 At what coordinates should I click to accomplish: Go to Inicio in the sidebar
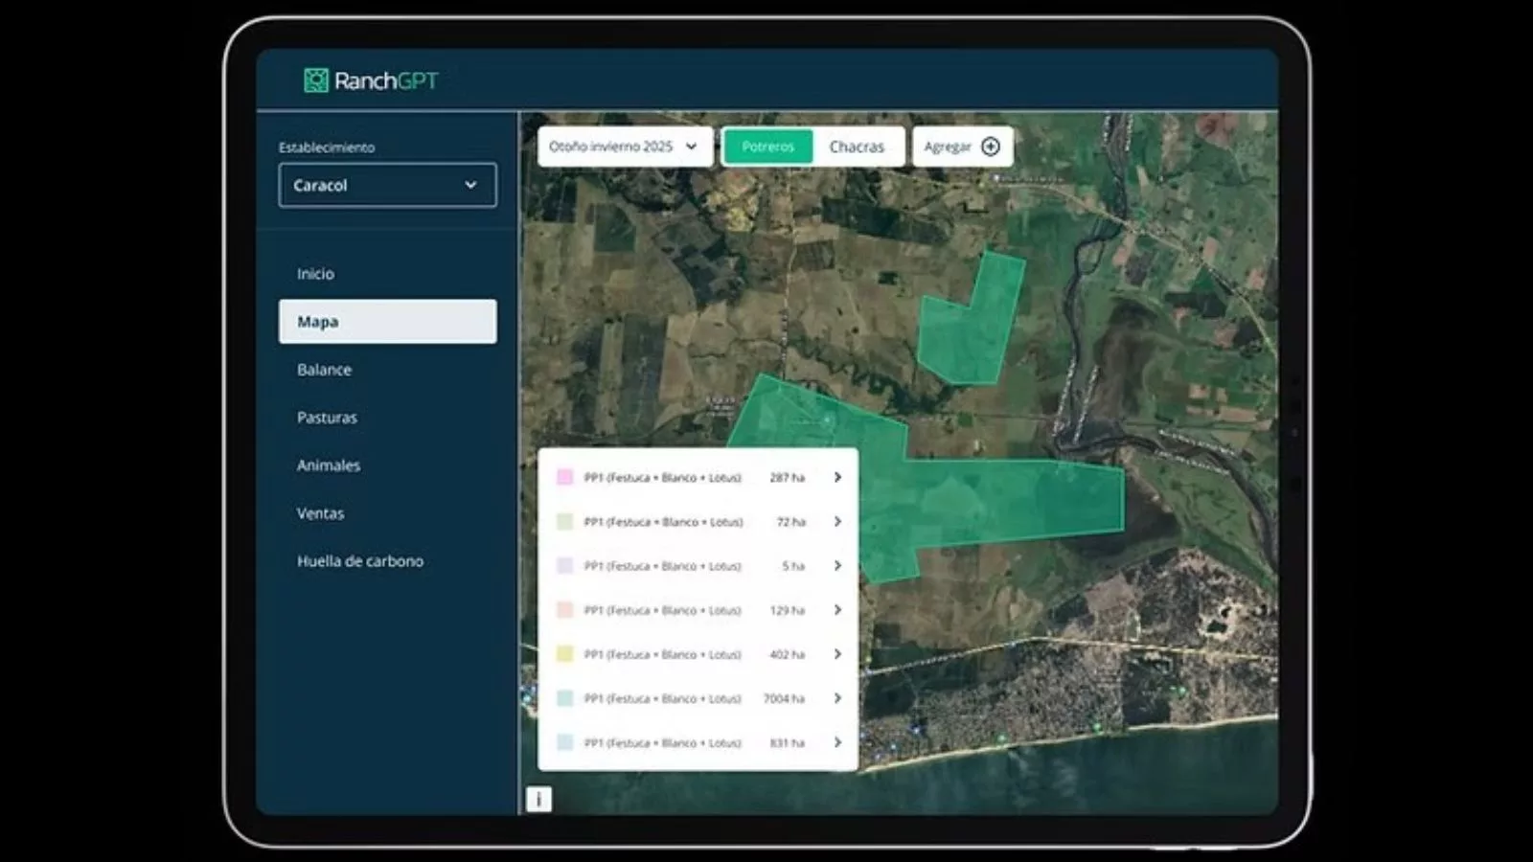pos(315,274)
